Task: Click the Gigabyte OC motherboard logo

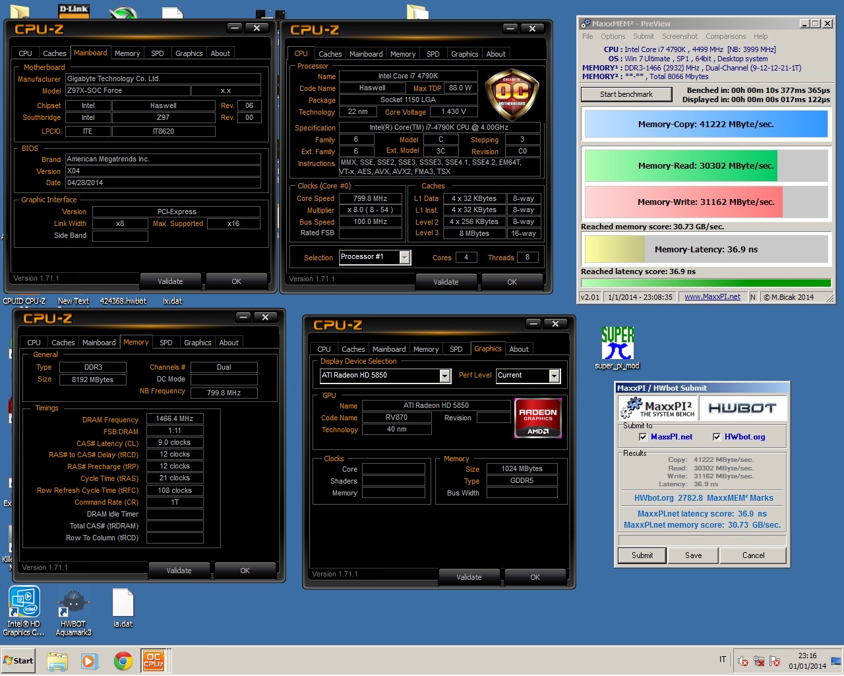Action: 512,95
